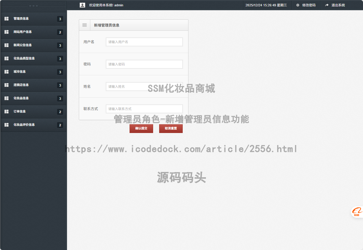This screenshot has height=250, width=363.
Task: Click the user avatar icon in top bar
Action: coord(82,5)
